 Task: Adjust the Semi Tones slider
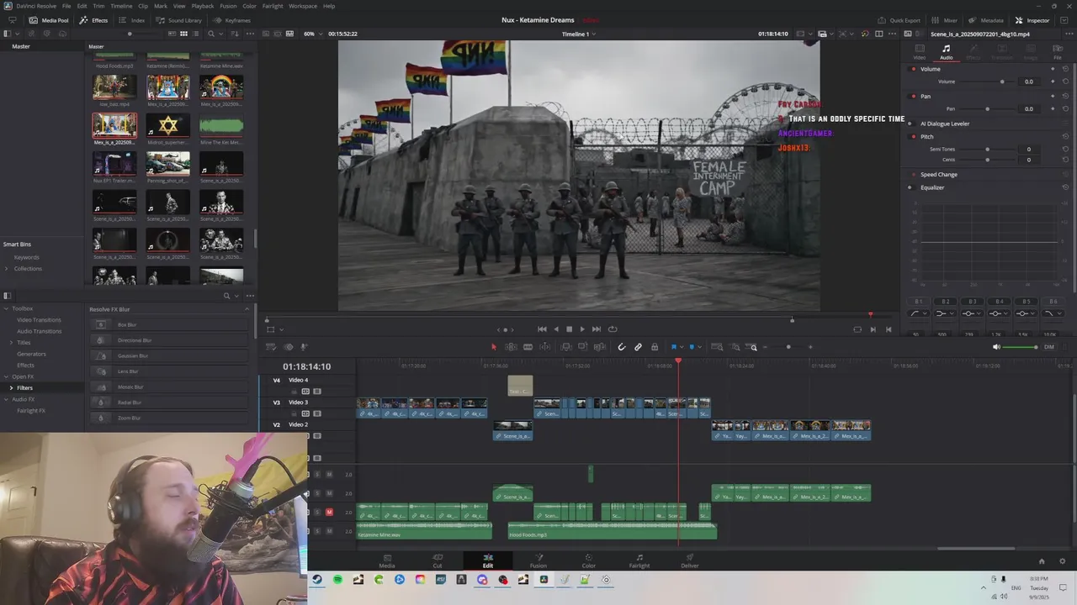(987, 149)
